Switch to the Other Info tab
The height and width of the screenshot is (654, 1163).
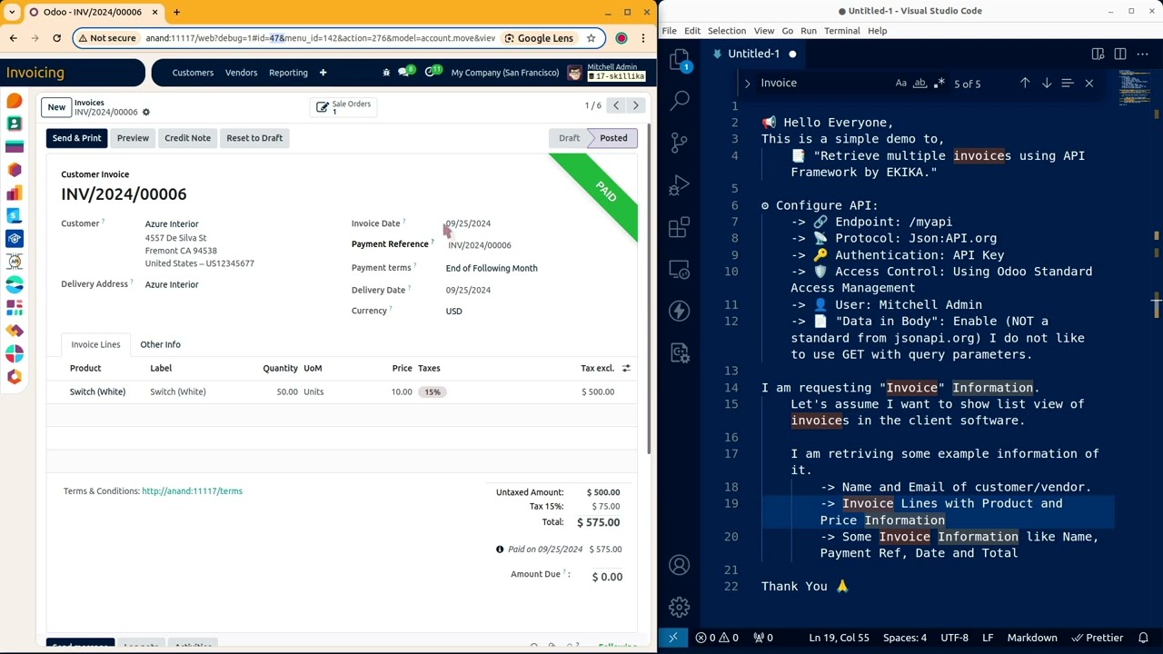tap(160, 344)
